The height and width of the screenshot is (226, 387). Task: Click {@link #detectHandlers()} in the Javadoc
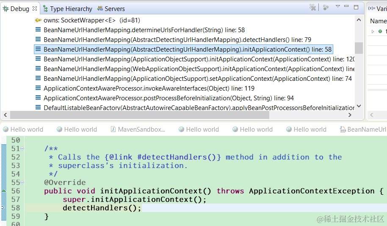(163, 157)
